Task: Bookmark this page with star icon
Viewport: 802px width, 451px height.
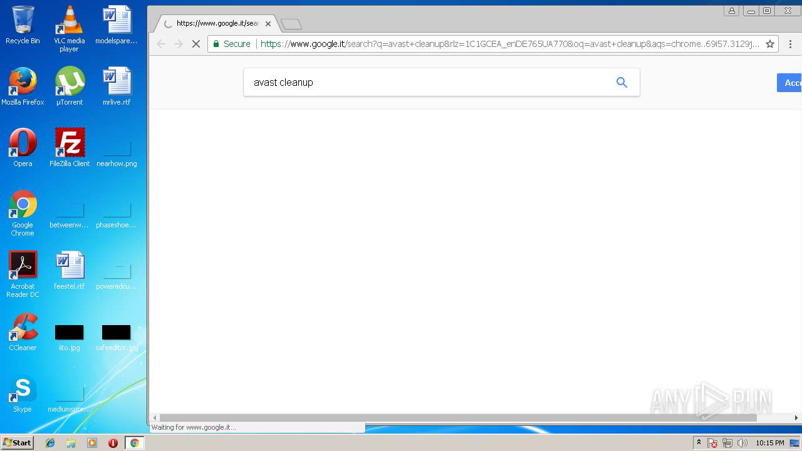Action: [x=770, y=44]
